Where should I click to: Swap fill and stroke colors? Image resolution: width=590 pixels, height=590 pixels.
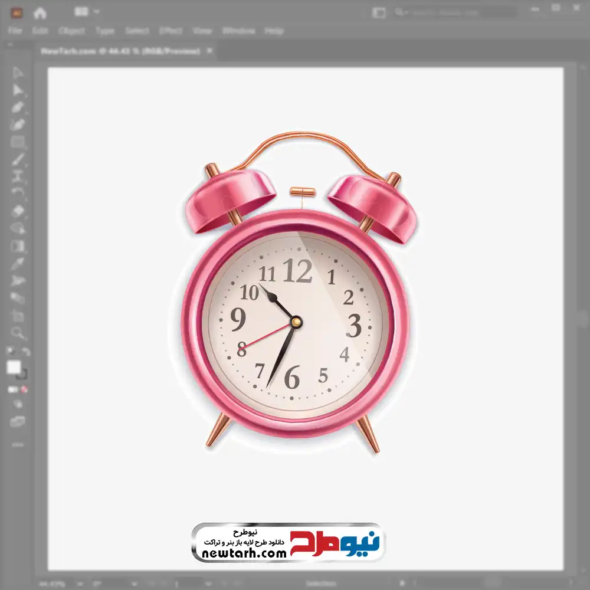(x=26, y=352)
